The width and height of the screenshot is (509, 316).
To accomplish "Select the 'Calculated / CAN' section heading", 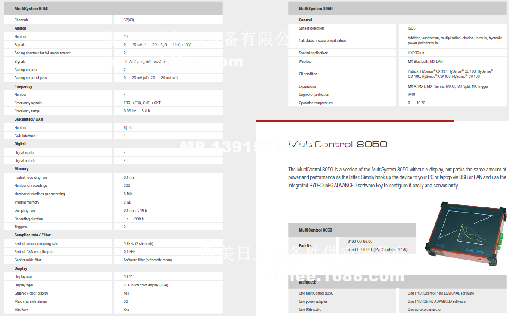I will coord(29,119).
